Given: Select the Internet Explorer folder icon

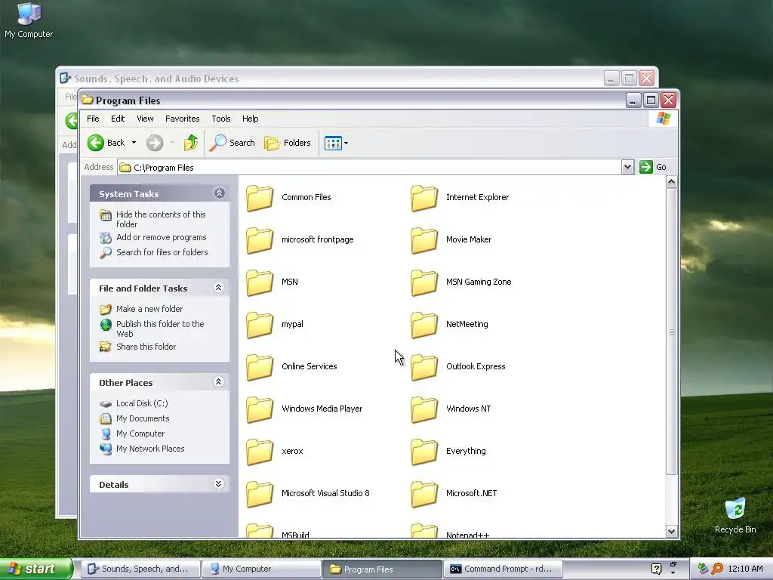Looking at the screenshot, I should (x=424, y=198).
